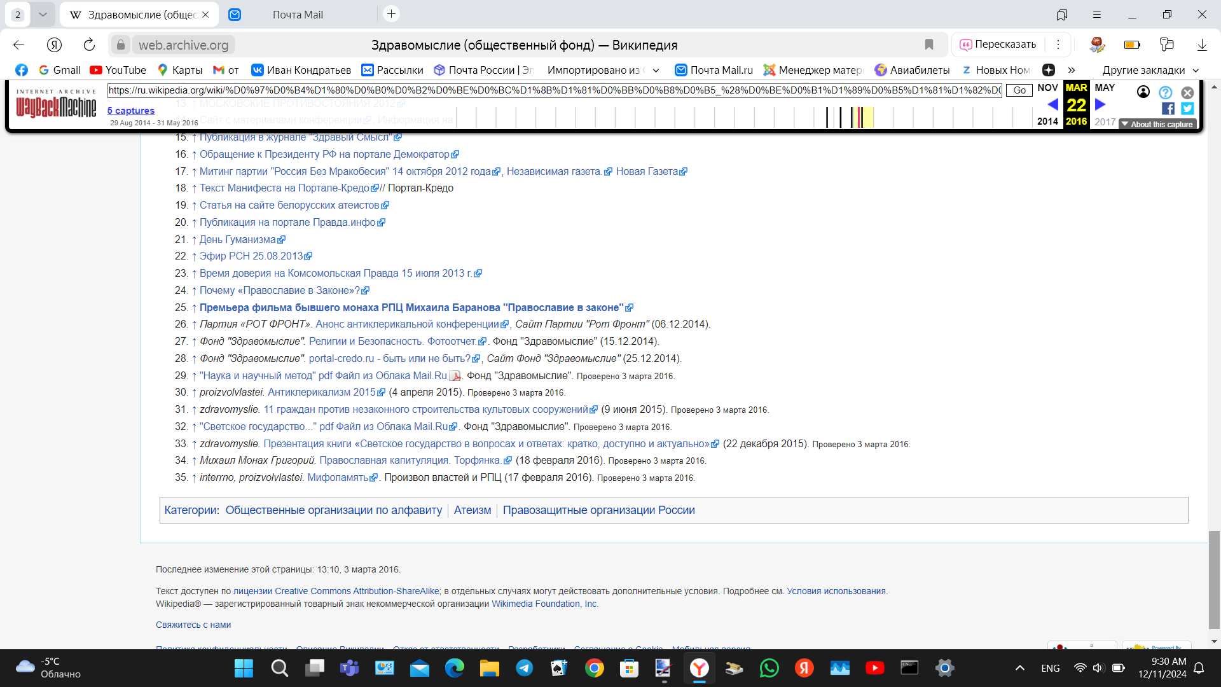Open the three-dot menu next to Пересказать

pyautogui.click(x=1058, y=45)
